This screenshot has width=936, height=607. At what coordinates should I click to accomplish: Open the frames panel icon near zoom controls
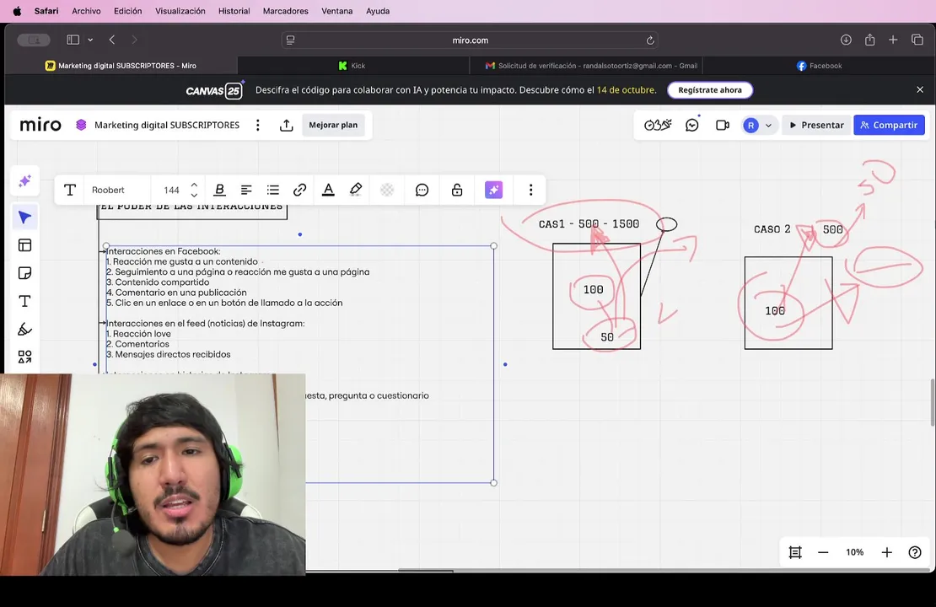pos(795,553)
